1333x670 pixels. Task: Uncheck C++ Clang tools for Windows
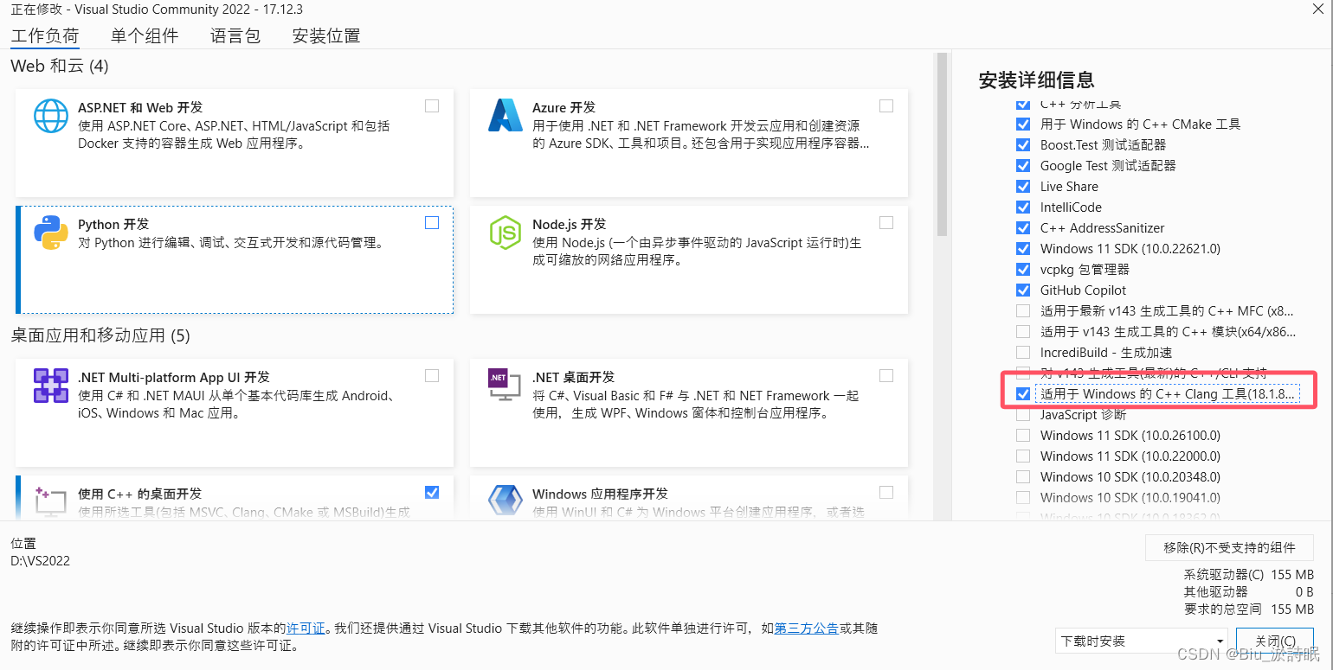click(1023, 394)
